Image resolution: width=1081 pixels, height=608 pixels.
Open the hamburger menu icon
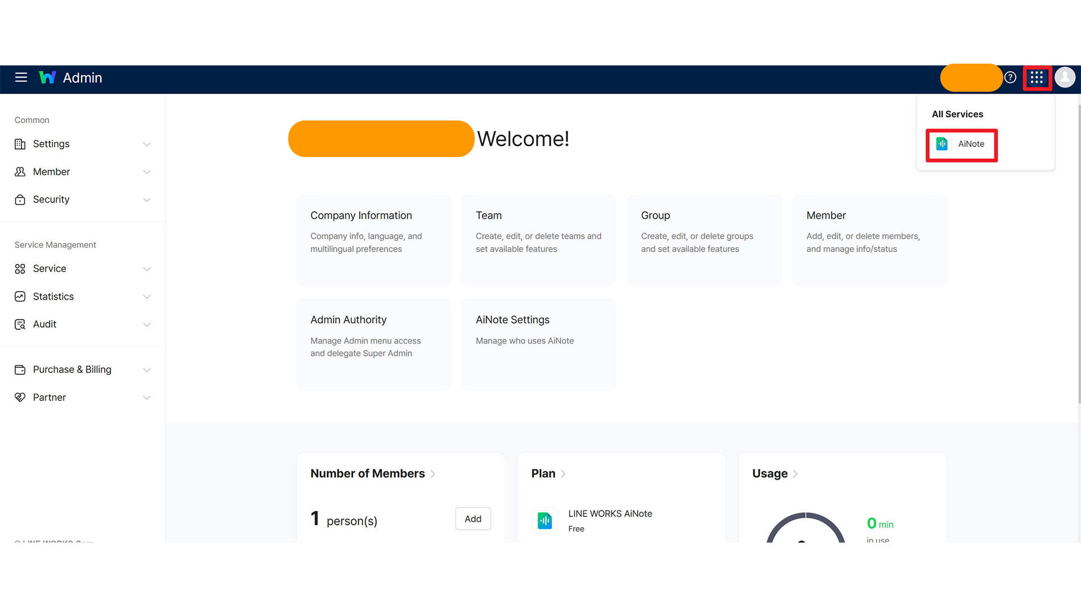pos(21,78)
